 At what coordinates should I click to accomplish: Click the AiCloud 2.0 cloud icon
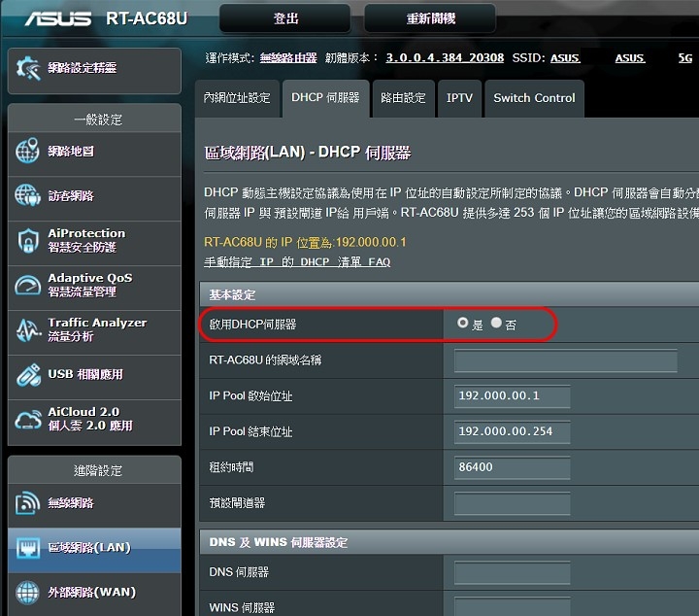28,420
